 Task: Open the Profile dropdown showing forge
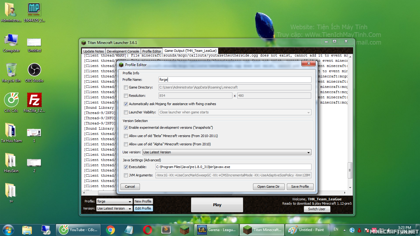click(114, 202)
